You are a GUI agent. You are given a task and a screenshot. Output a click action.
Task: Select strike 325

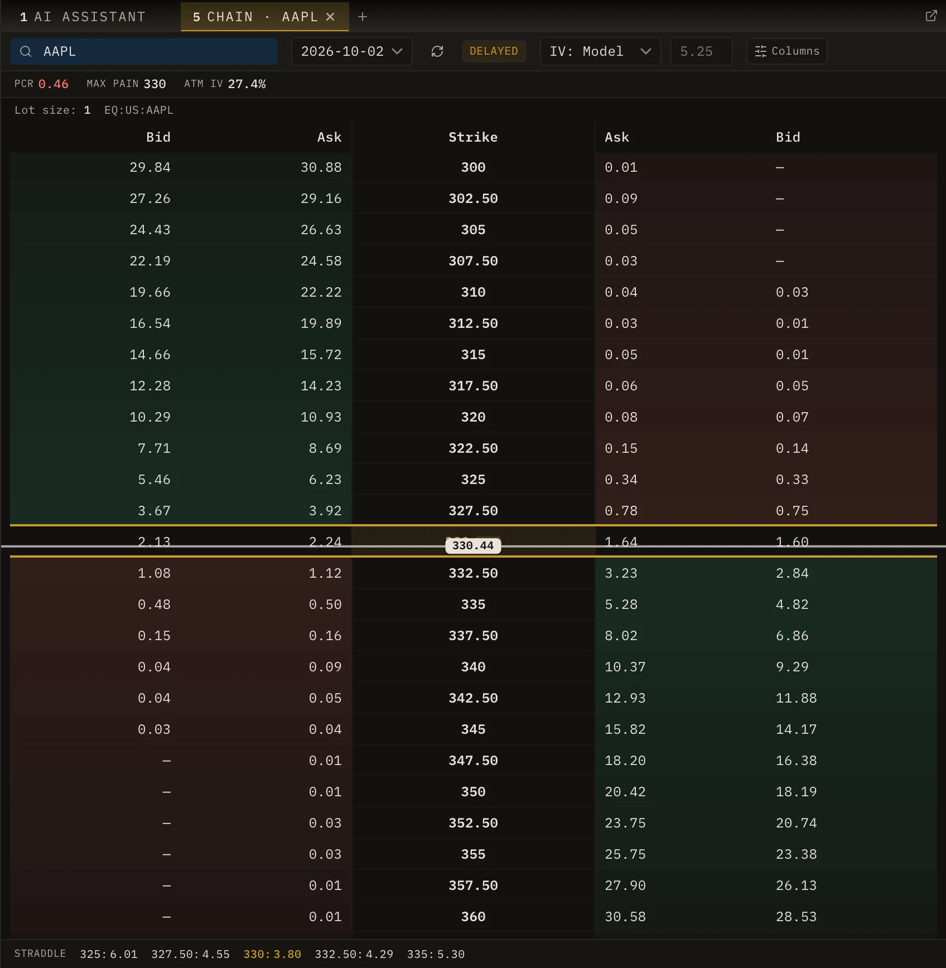coord(473,480)
